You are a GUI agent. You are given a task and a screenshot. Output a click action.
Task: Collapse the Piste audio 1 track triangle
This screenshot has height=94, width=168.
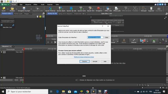(2, 78)
